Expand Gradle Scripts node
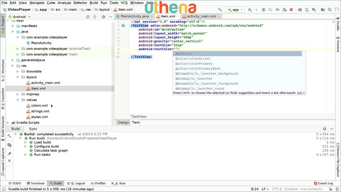The width and height of the screenshot is (341, 192). (x=8, y=122)
